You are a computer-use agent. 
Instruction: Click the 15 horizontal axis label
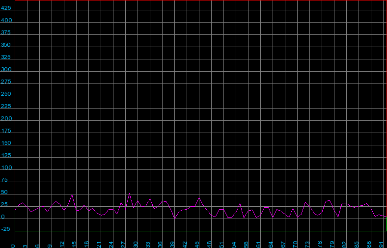75,245
